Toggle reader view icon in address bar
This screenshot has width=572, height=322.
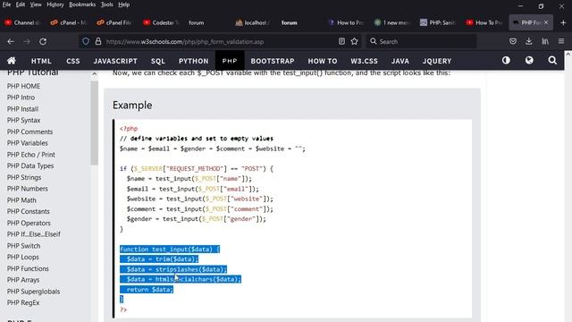[x=341, y=41]
